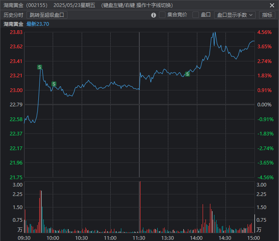Close the 湖南黄金 history chart window
This screenshot has height=241, width=279.
coord(272,5)
